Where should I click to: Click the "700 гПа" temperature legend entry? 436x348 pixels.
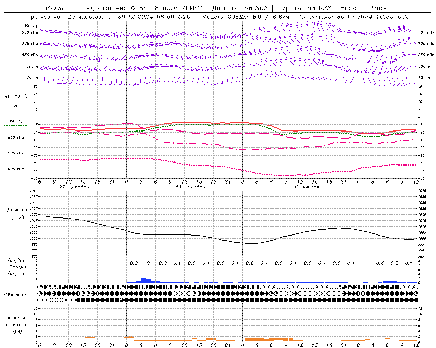(16, 153)
